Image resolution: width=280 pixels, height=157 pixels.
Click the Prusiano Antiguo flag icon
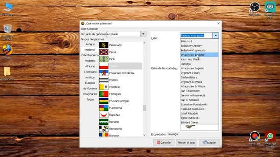[104, 101]
